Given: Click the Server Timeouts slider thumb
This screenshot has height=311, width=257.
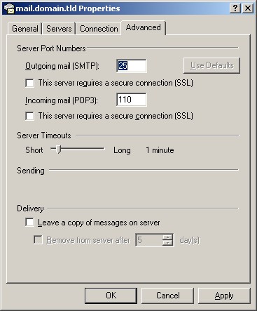Looking at the screenshot, I should pos(59,149).
